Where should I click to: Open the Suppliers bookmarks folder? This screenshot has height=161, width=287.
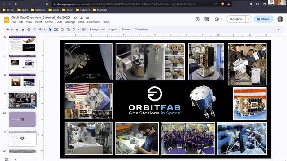point(83,10)
